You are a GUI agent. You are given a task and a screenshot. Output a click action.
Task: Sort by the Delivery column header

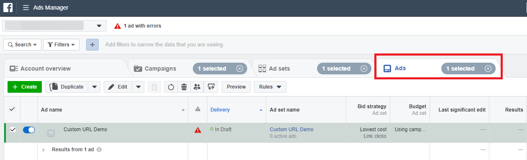[x=220, y=110]
